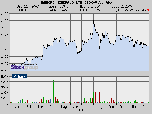Image resolution: width=152 pixels, height=114 pixels.
Task: Click the August price peak near 2.25
Action: coord(94,21)
